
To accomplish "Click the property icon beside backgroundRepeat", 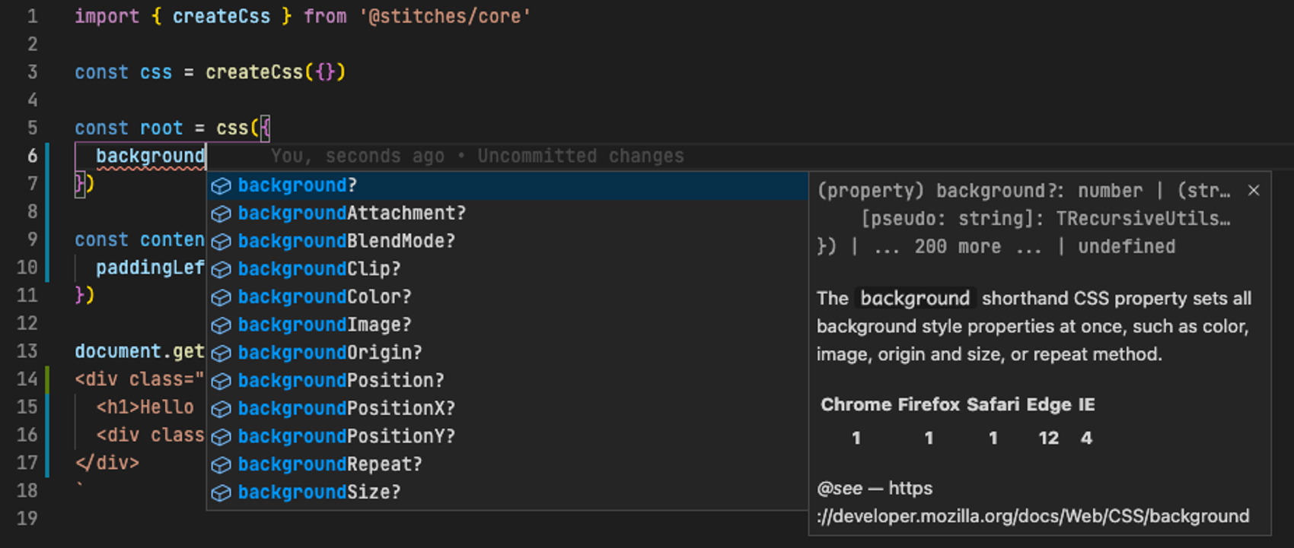I will (x=221, y=464).
